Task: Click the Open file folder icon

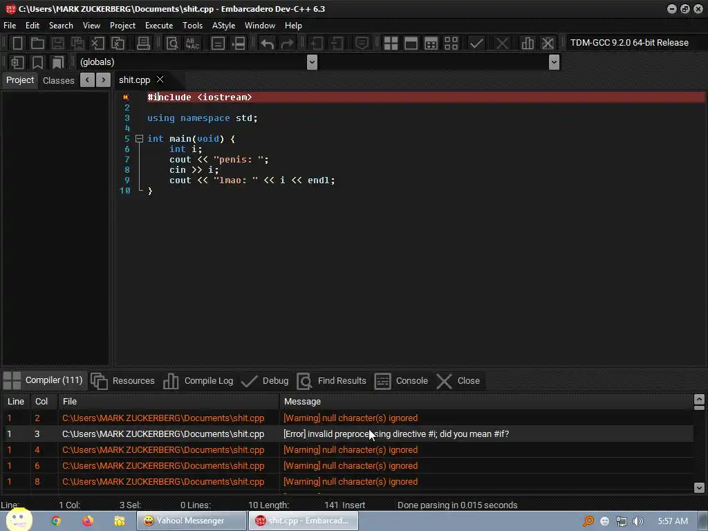Action: point(37,44)
